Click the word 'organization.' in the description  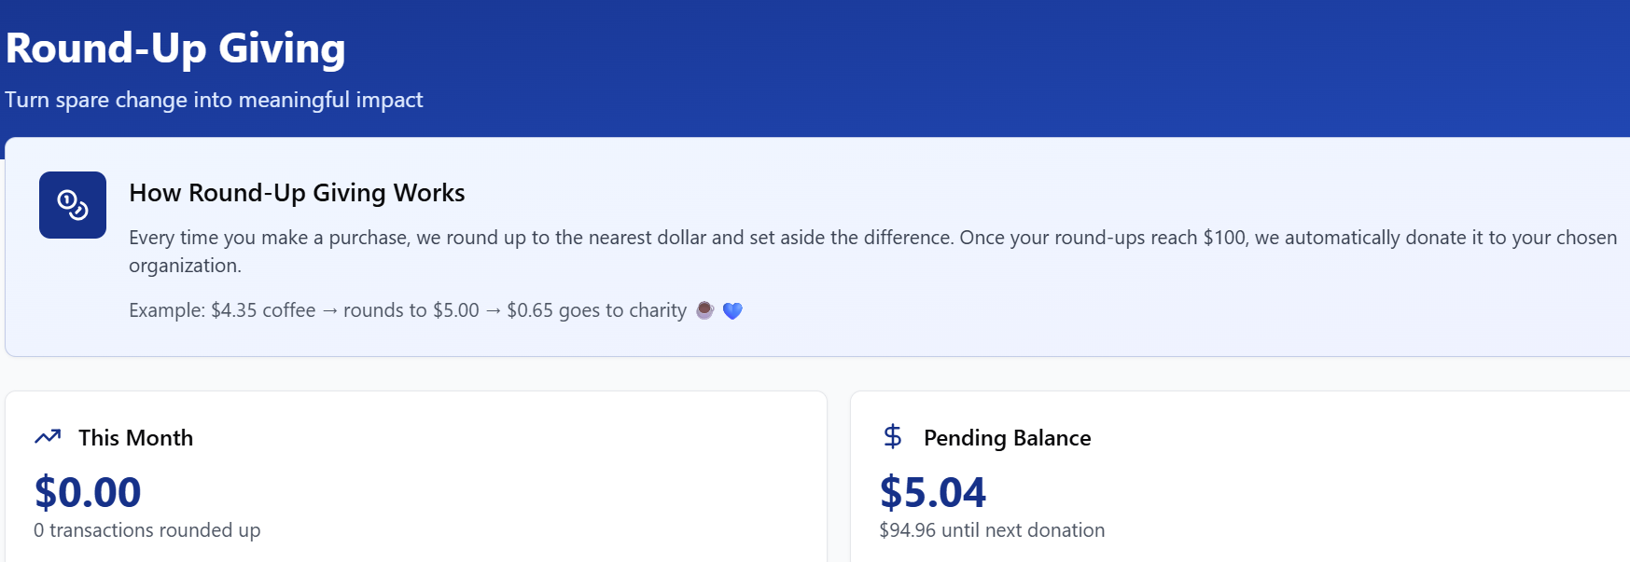coord(185,266)
